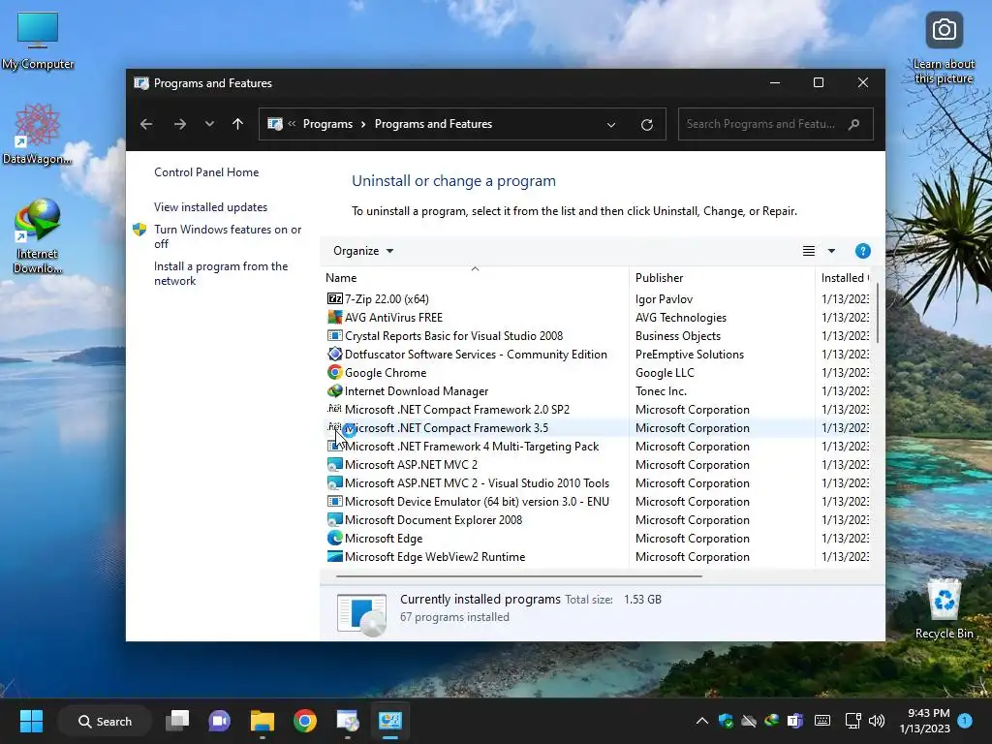Click the vertical scrollbar of program list
The height and width of the screenshot is (744, 992).
tap(877, 313)
